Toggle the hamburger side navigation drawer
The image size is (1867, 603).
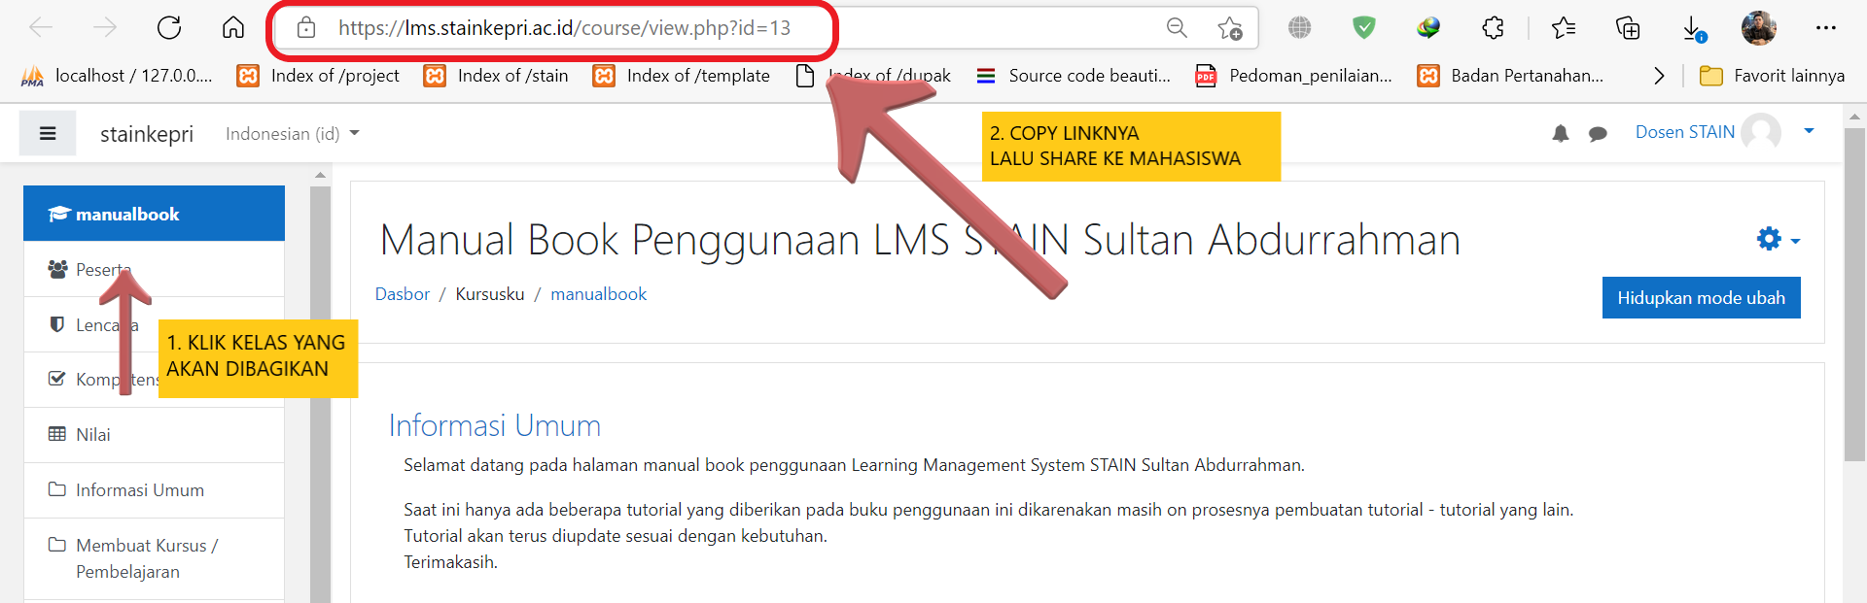click(x=48, y=133)
